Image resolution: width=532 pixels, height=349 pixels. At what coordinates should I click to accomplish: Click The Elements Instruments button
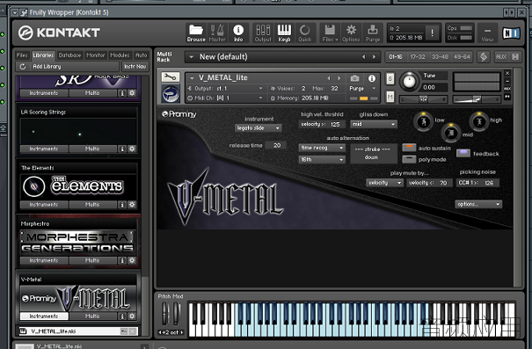tap(44, 205)
